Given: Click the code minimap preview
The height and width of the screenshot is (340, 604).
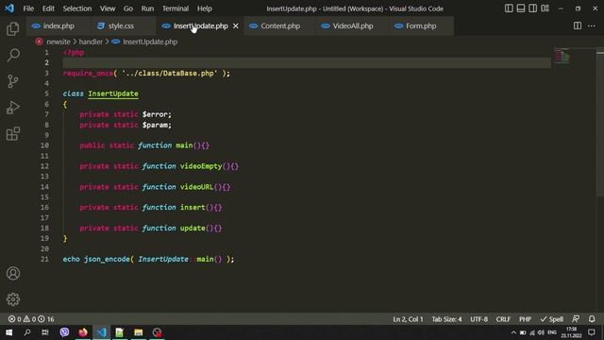Looking at the screenshot, I should pos(562,57).
